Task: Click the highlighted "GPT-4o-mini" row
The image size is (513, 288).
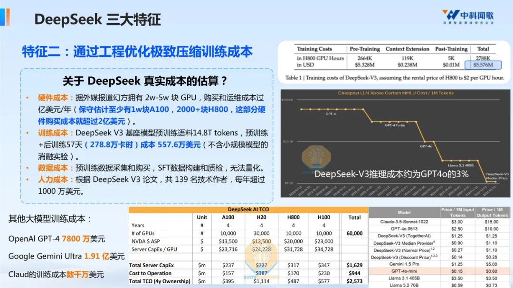Action: [x=439, y=271]
